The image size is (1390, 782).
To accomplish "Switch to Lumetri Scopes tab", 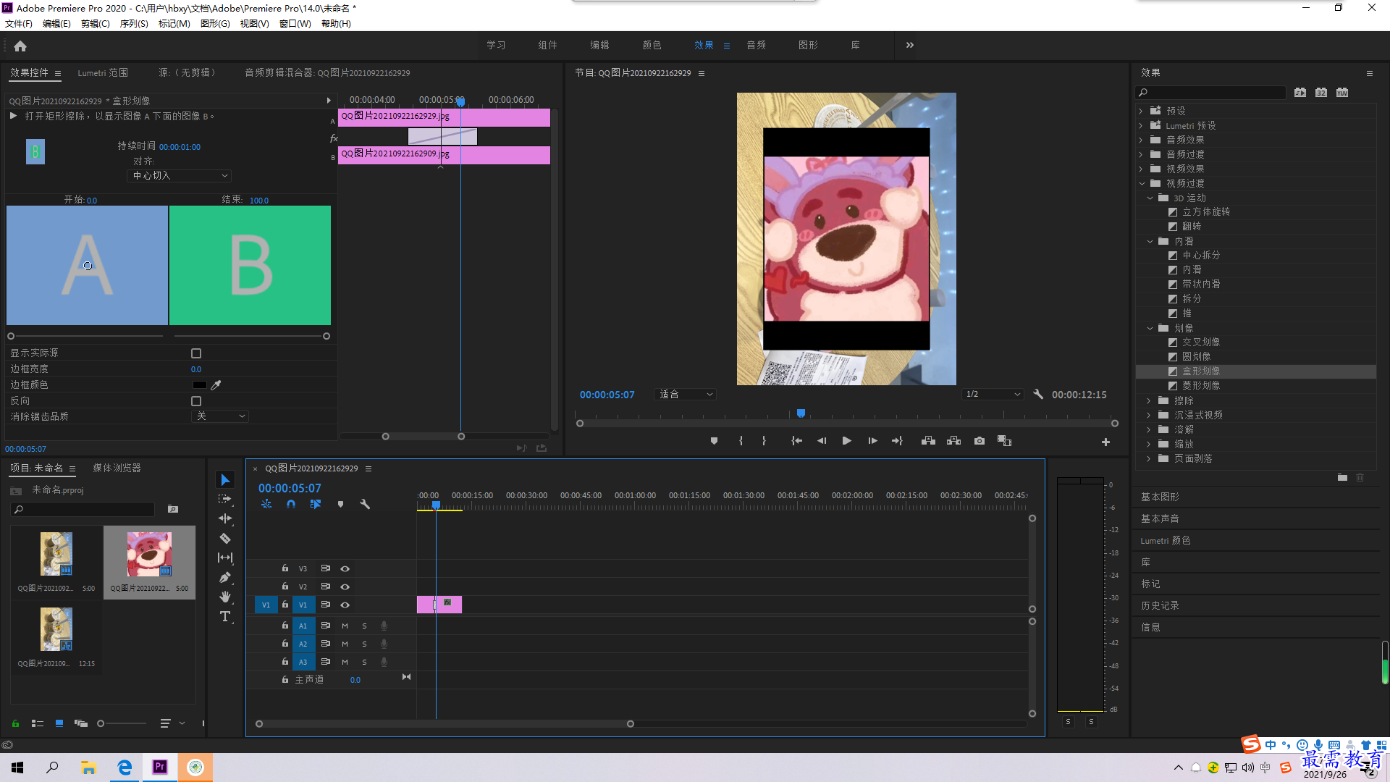I will click(103, 73).
